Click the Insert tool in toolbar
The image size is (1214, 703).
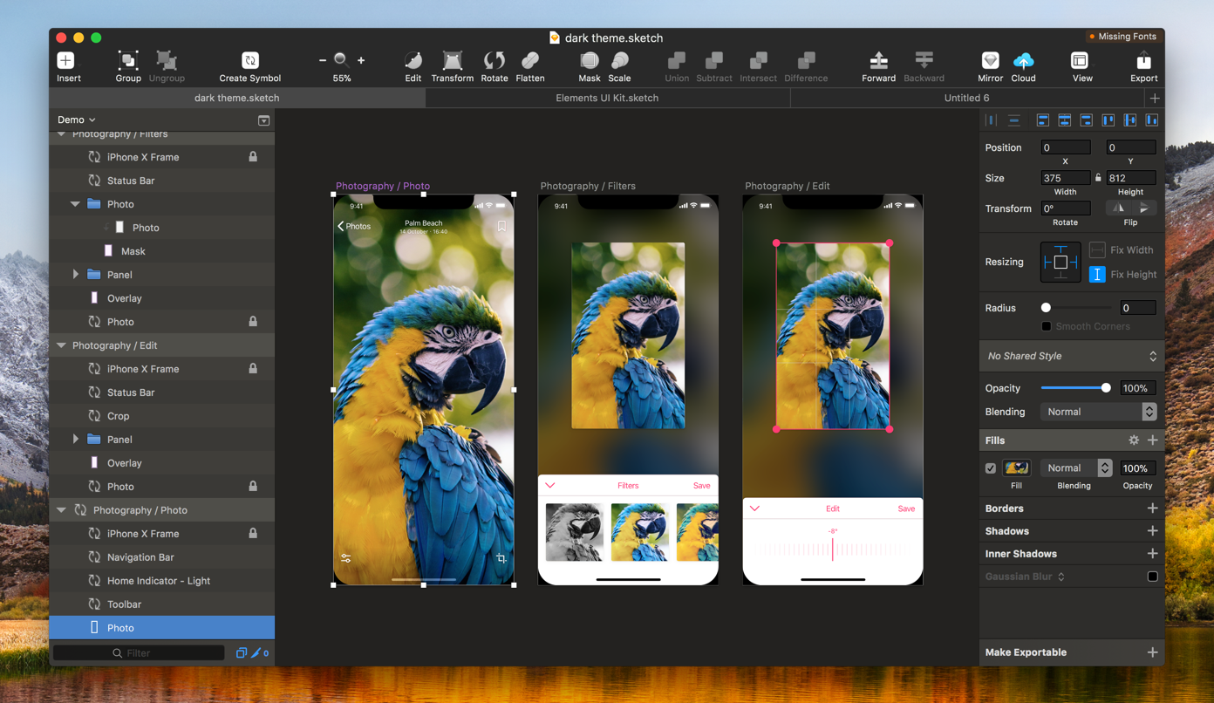click(66, 61)
